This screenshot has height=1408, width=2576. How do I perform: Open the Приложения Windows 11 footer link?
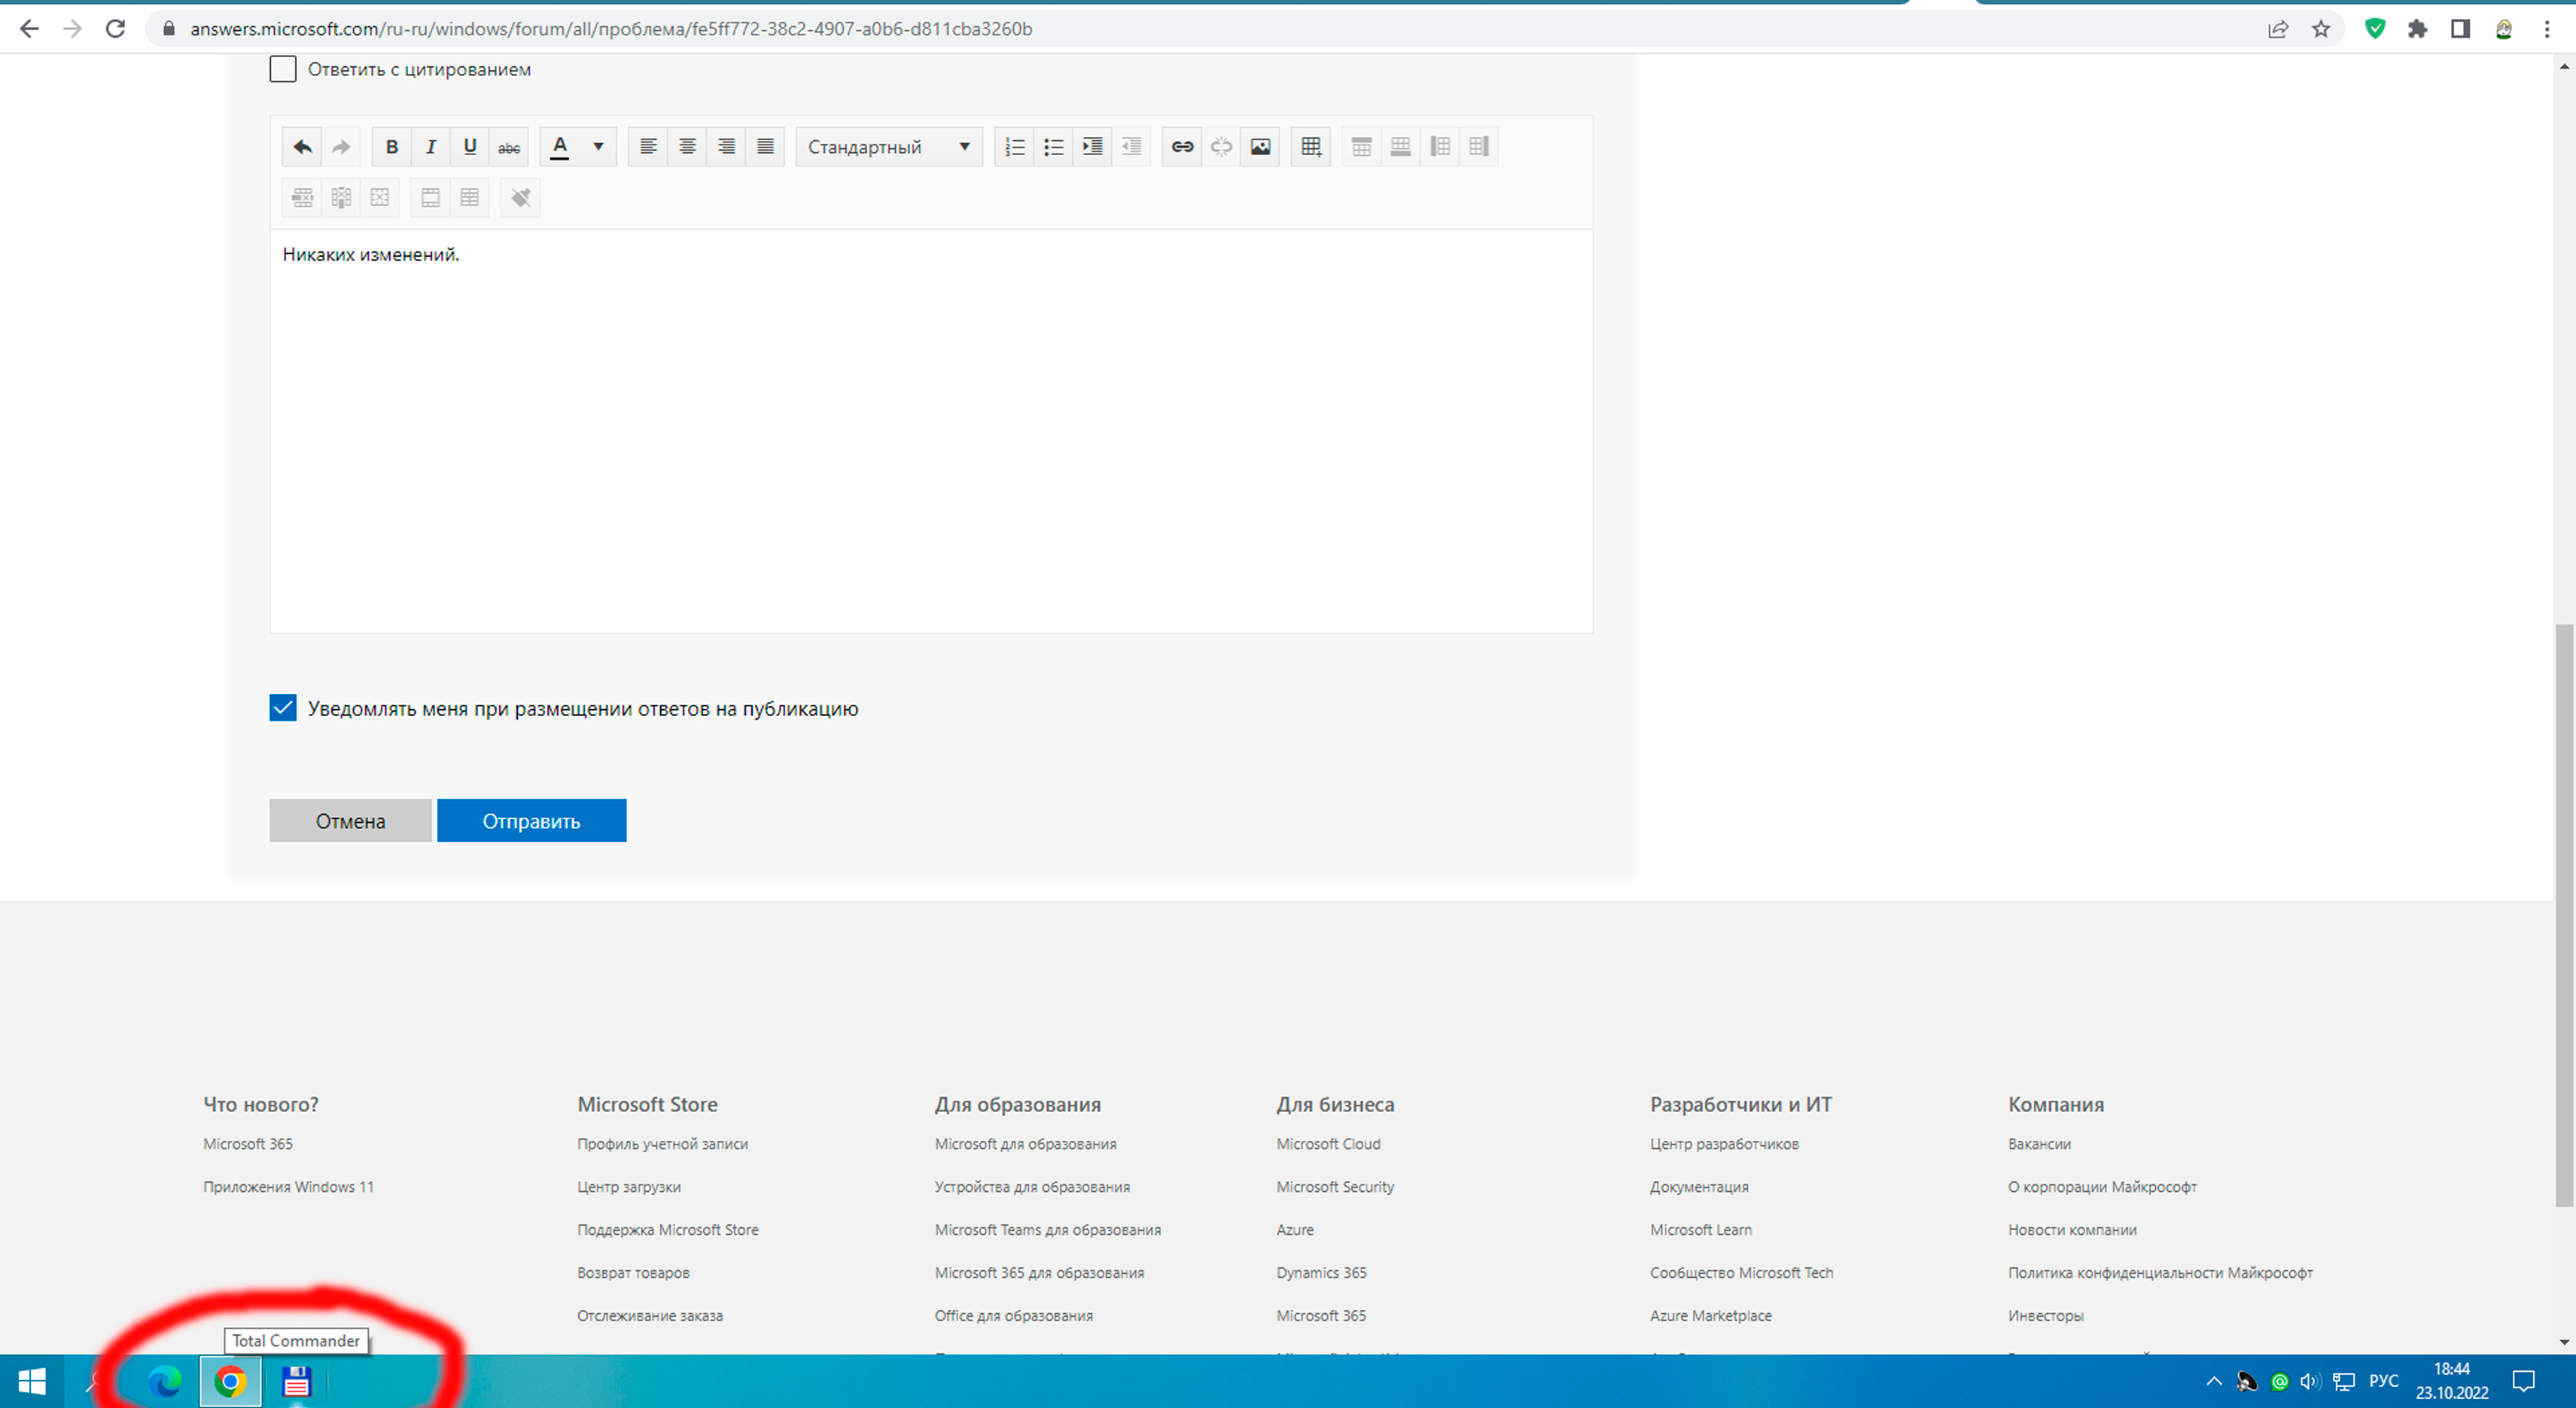tap(288, 1187)
